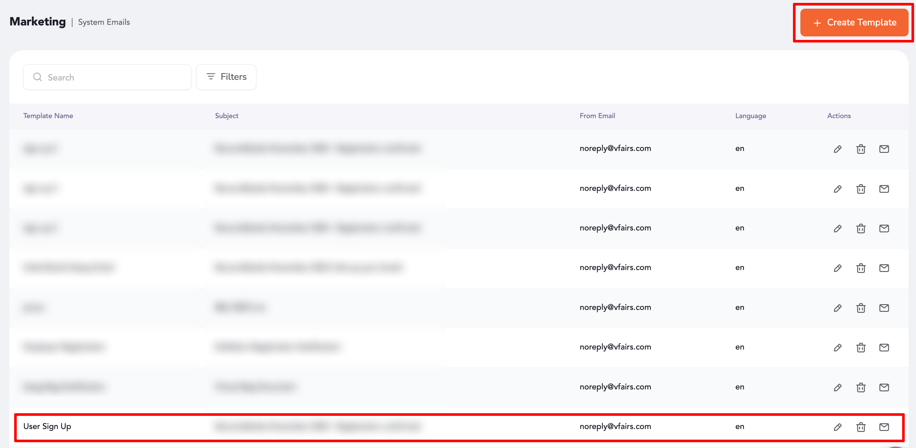This screenshot has width=916, height=448.
Task: Click envelope icon in second table row
Action: [884, 189]
